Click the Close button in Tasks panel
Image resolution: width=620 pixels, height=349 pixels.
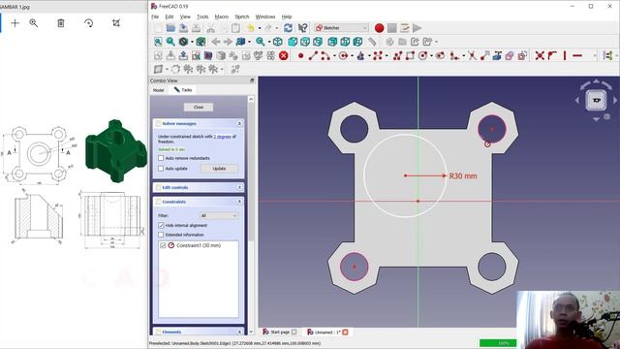click(199, 108)
